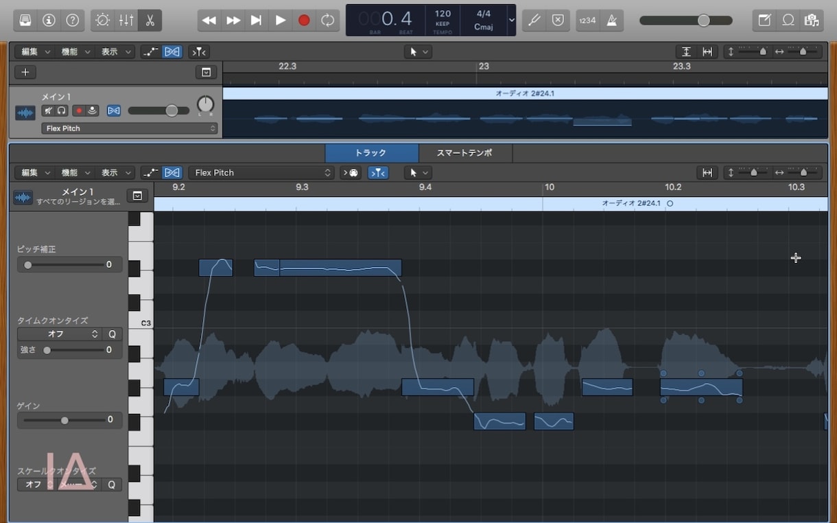Open editor Flex Pitch algorithm dropdown

pos(261,173)
